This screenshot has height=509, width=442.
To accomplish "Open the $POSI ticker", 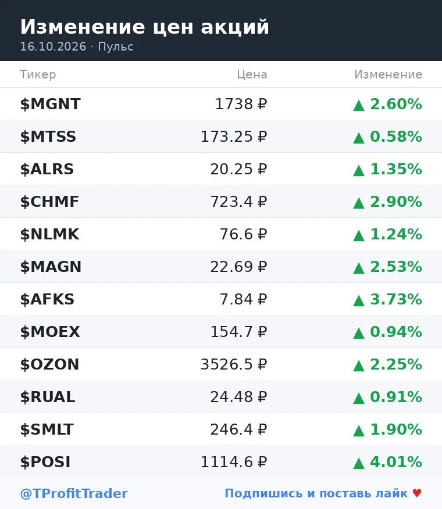I will pyautogui.click(x=45, y=462).
